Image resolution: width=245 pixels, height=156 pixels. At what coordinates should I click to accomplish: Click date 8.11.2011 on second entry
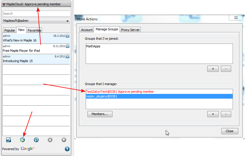[59, 46]
